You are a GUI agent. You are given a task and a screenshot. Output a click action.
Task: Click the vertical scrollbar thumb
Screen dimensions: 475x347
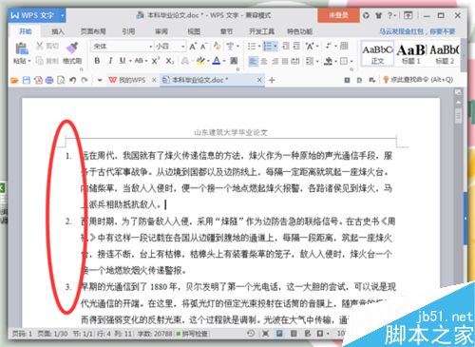click(458, 116)
